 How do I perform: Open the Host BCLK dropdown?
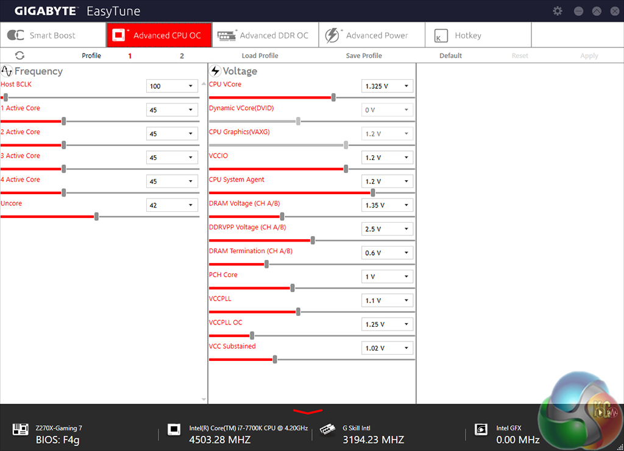172,86
